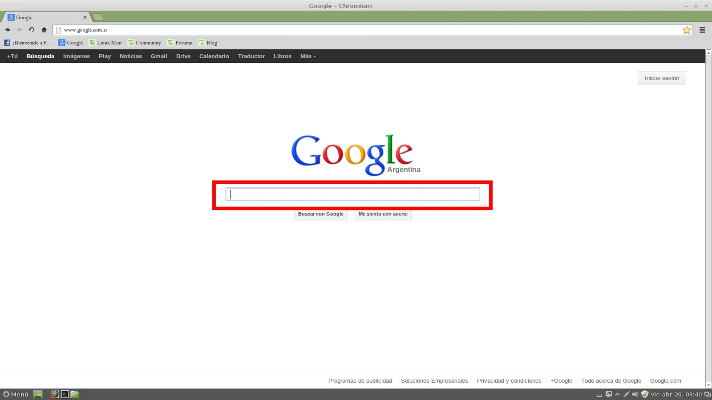Click the Me siento con suerte button
The height and width of the screenshot is (400, 712).
[x=383, y=214]
